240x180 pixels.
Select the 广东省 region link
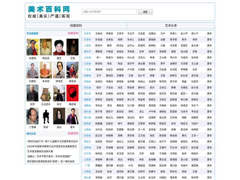[x=87, y=69]
